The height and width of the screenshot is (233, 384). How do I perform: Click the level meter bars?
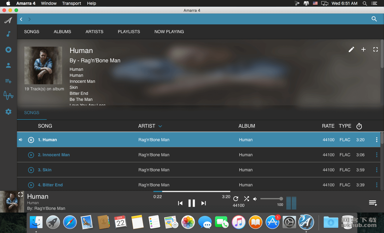pyautogui.click(x=291, y=203)
